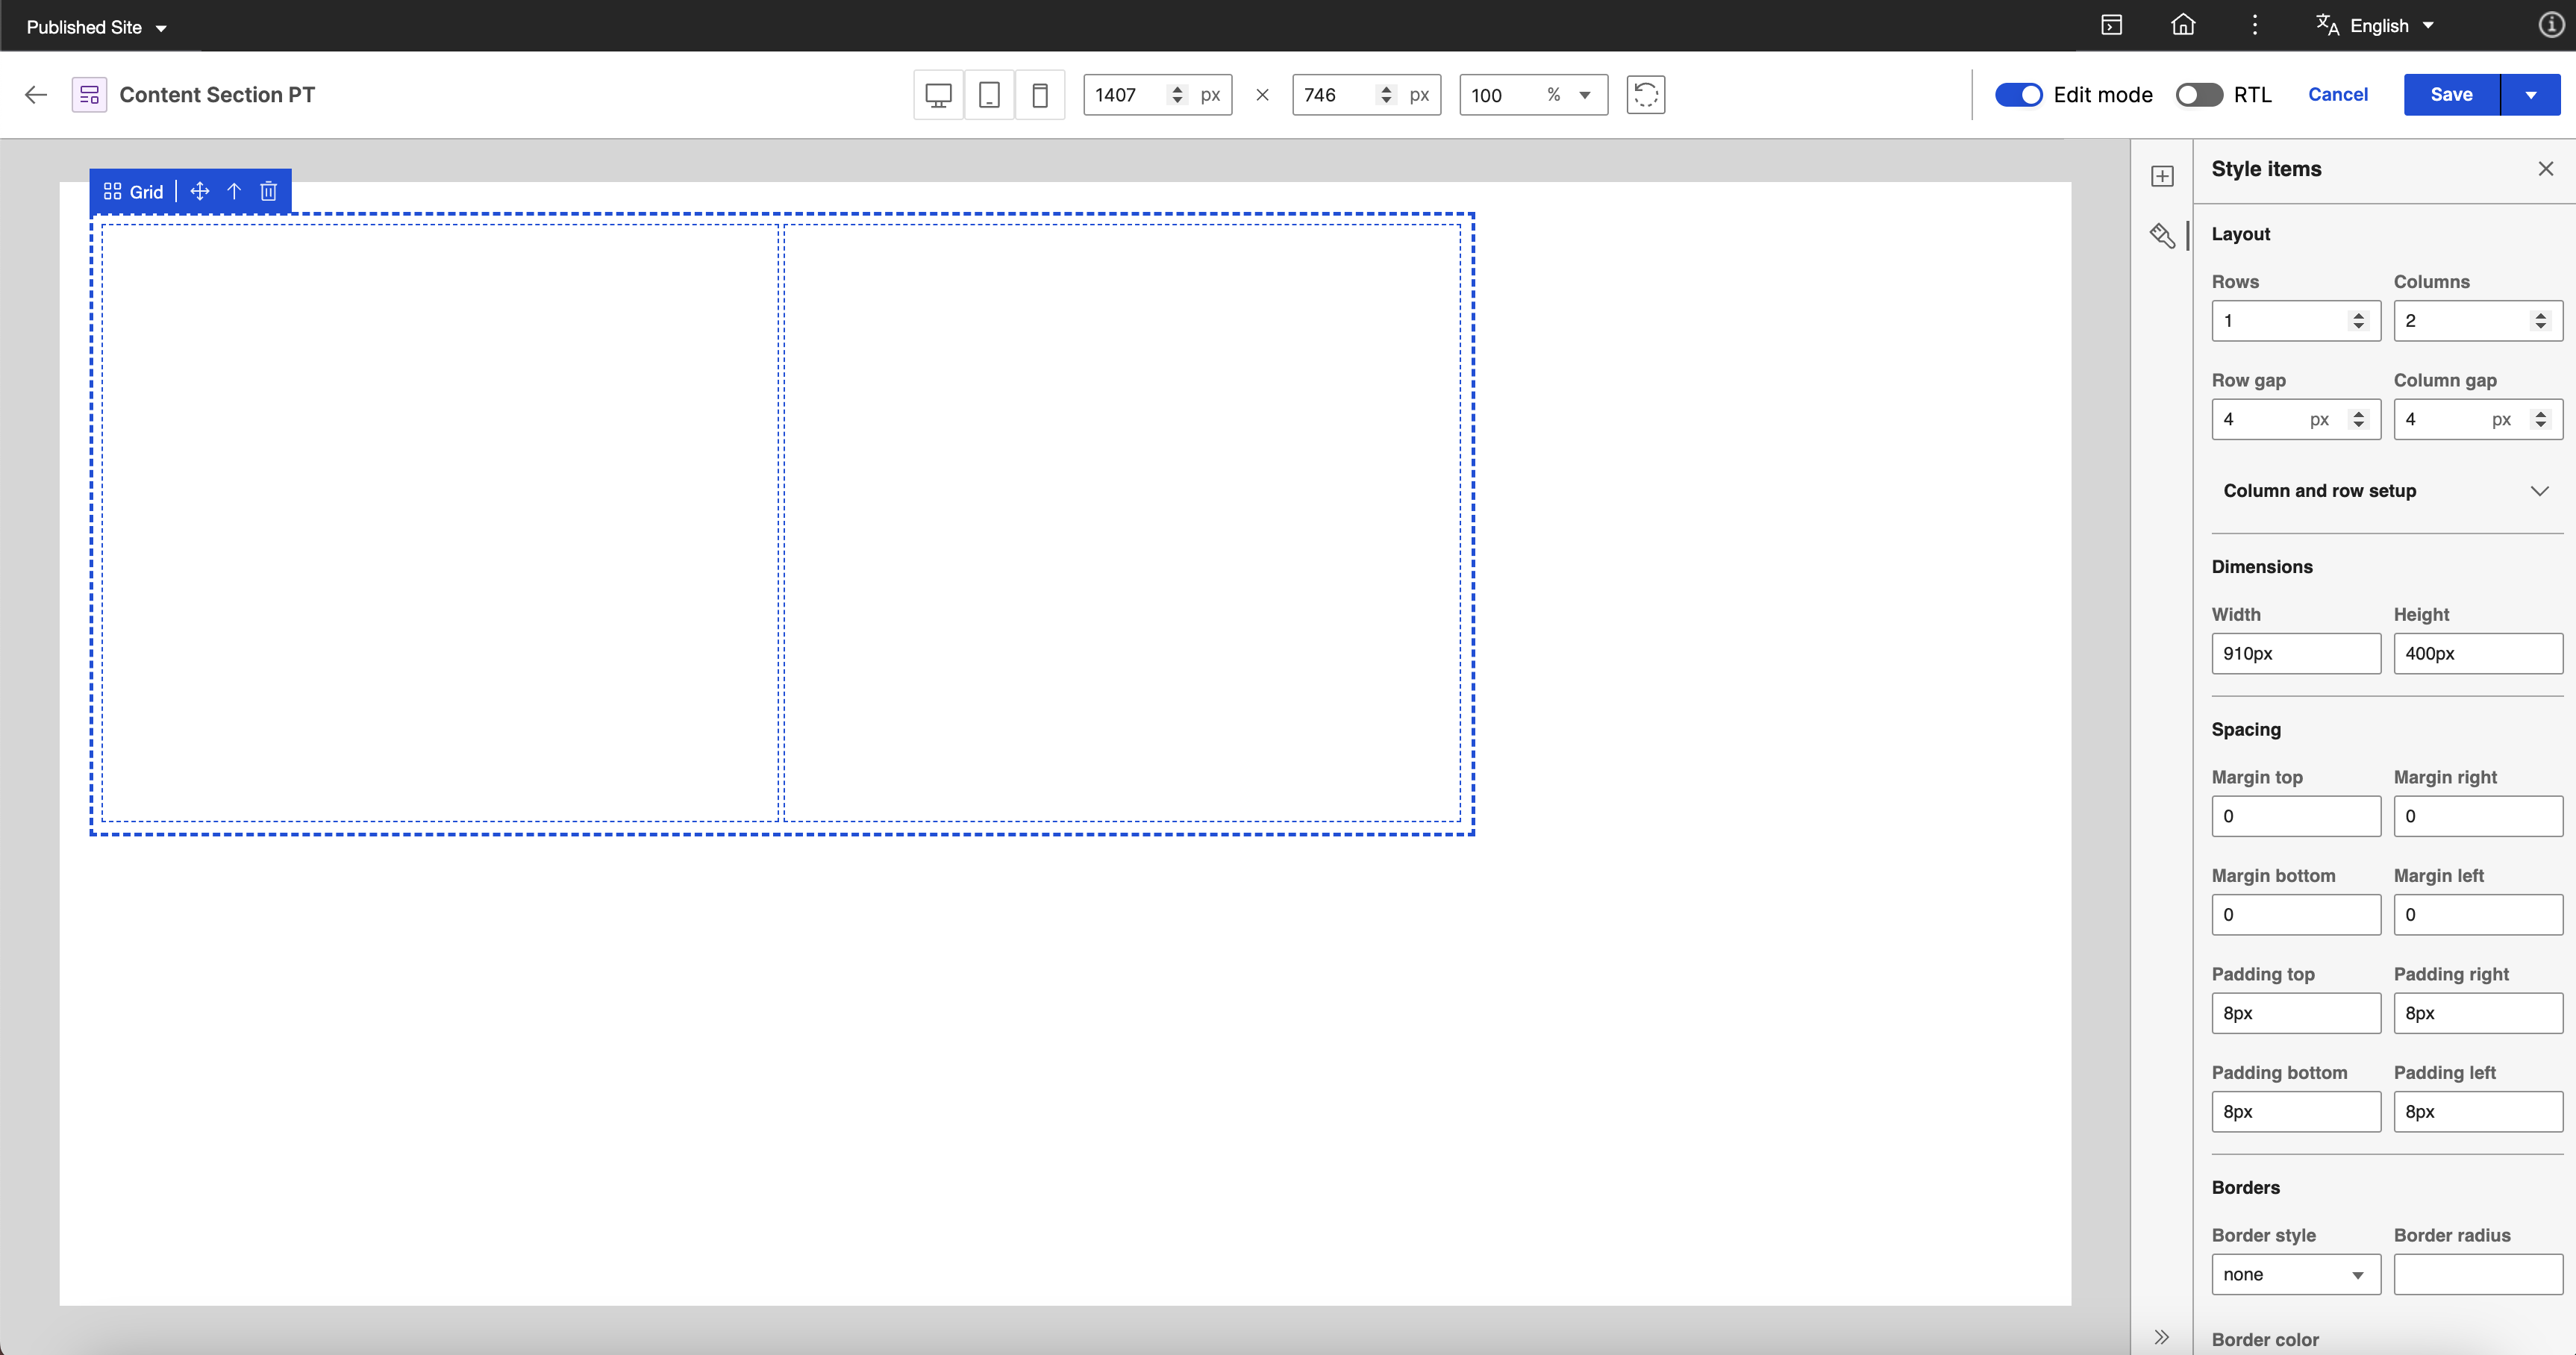
Task: Open the zoom percentage dropdown
Action: click(1584, 95)
